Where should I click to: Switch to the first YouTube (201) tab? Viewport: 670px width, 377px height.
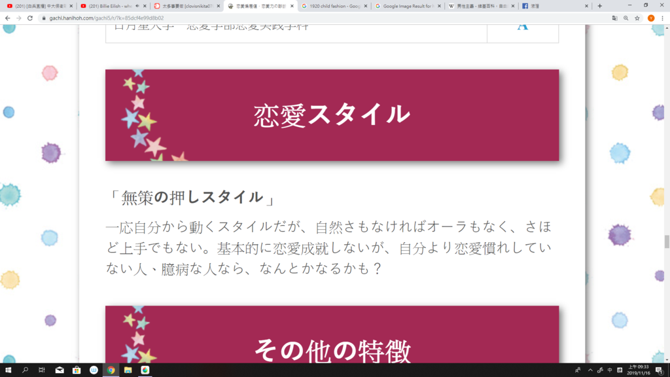(40, 6)
